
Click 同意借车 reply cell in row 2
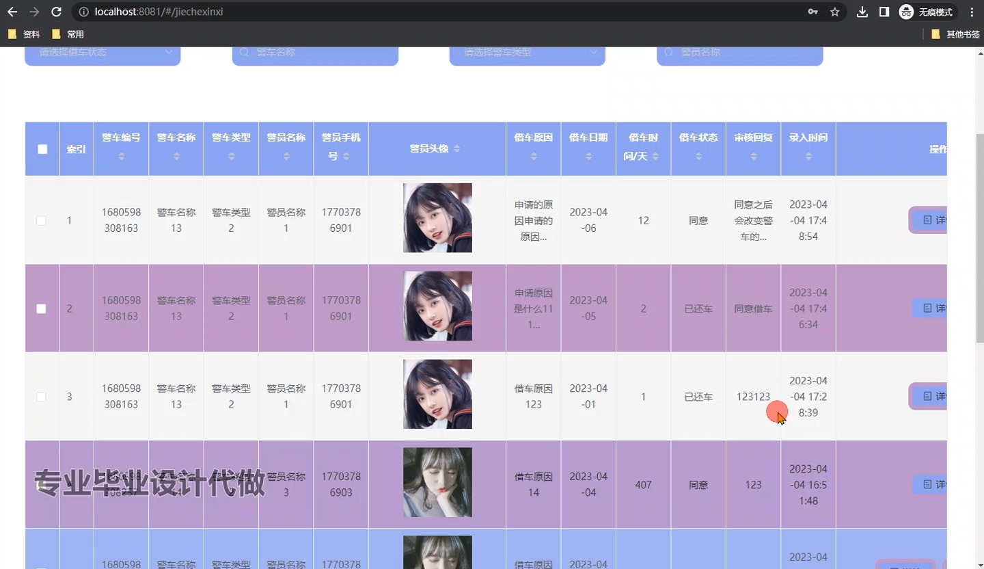tap(753, 309)
